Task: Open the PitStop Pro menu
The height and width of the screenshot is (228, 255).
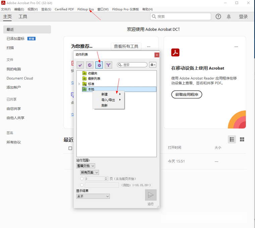Action: click(x=86, y=9)
